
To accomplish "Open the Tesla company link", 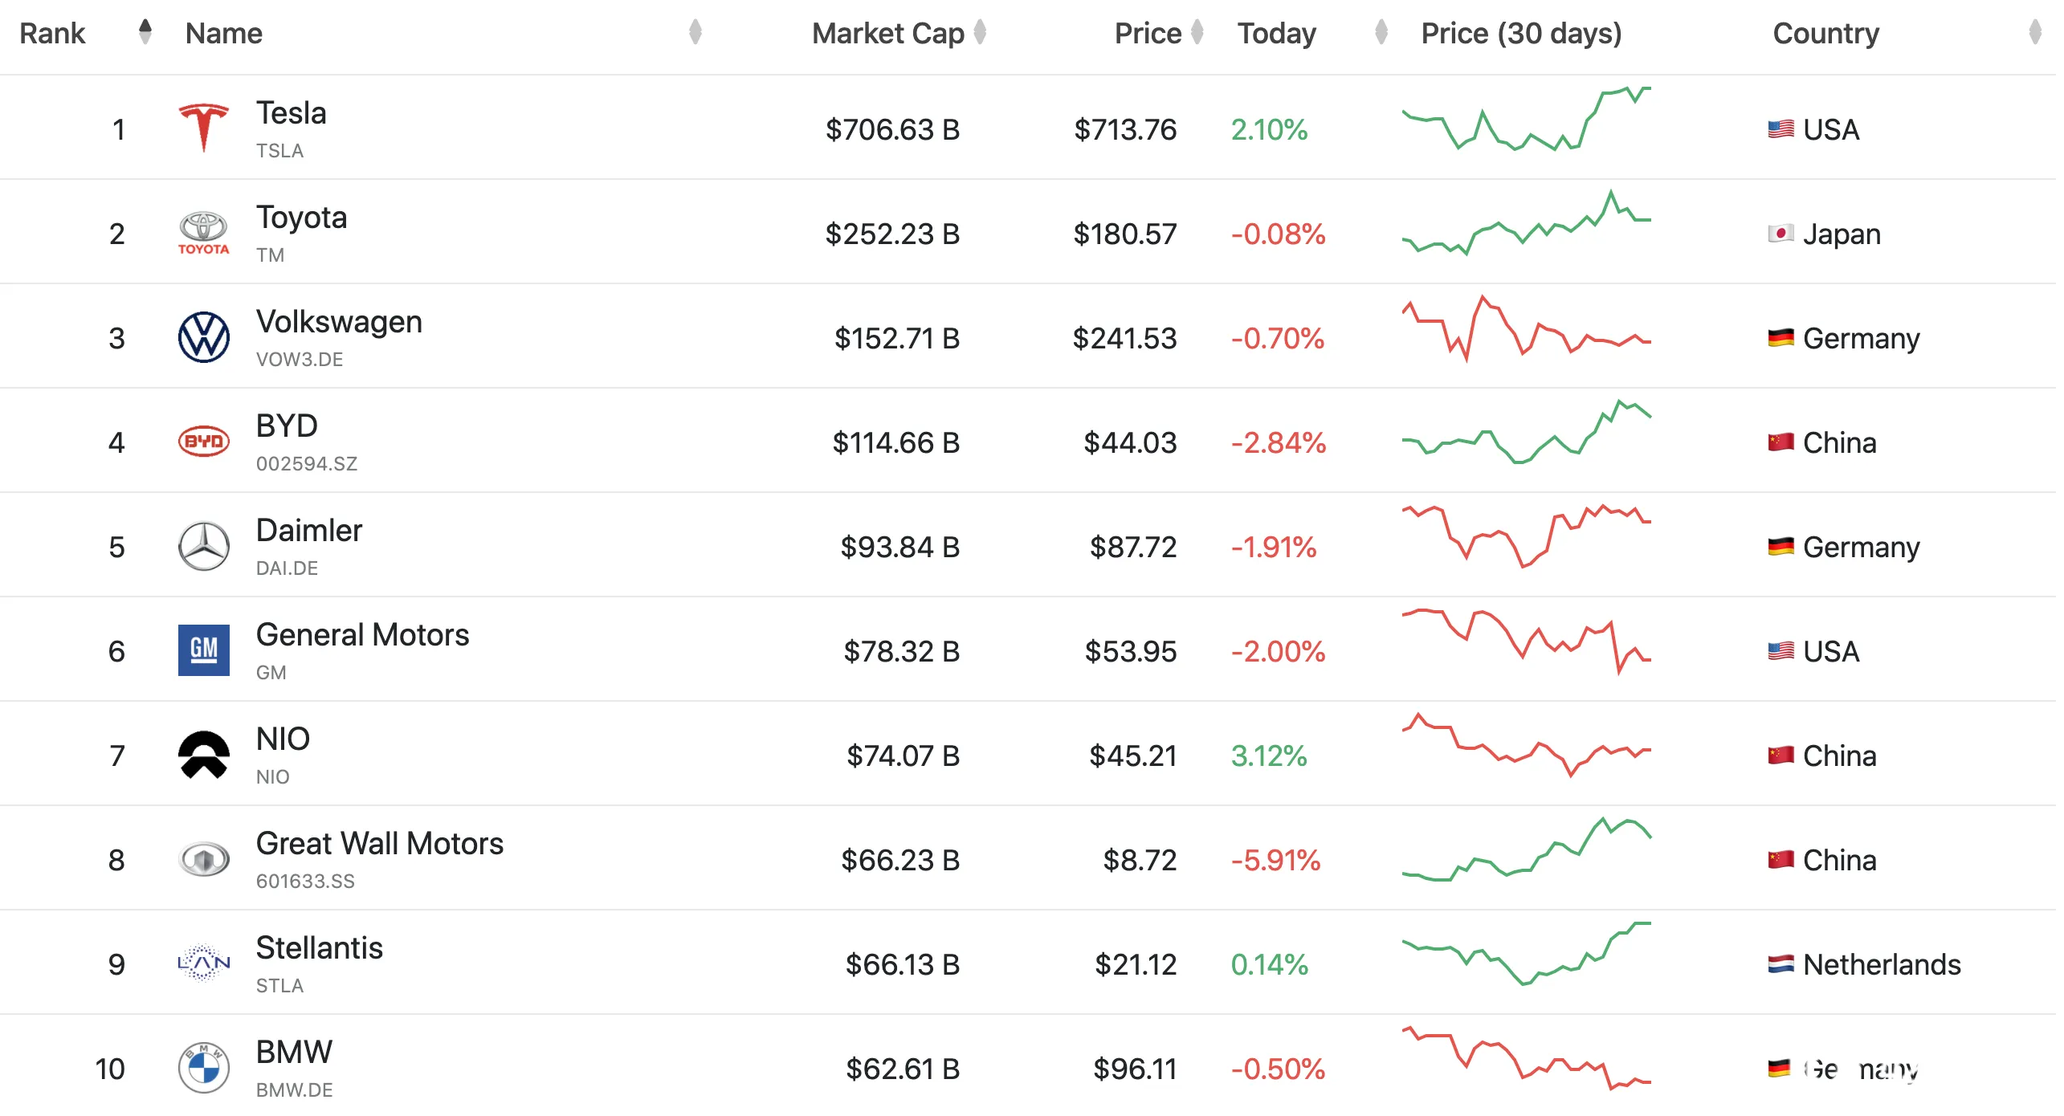I will (x=292, y=112).
